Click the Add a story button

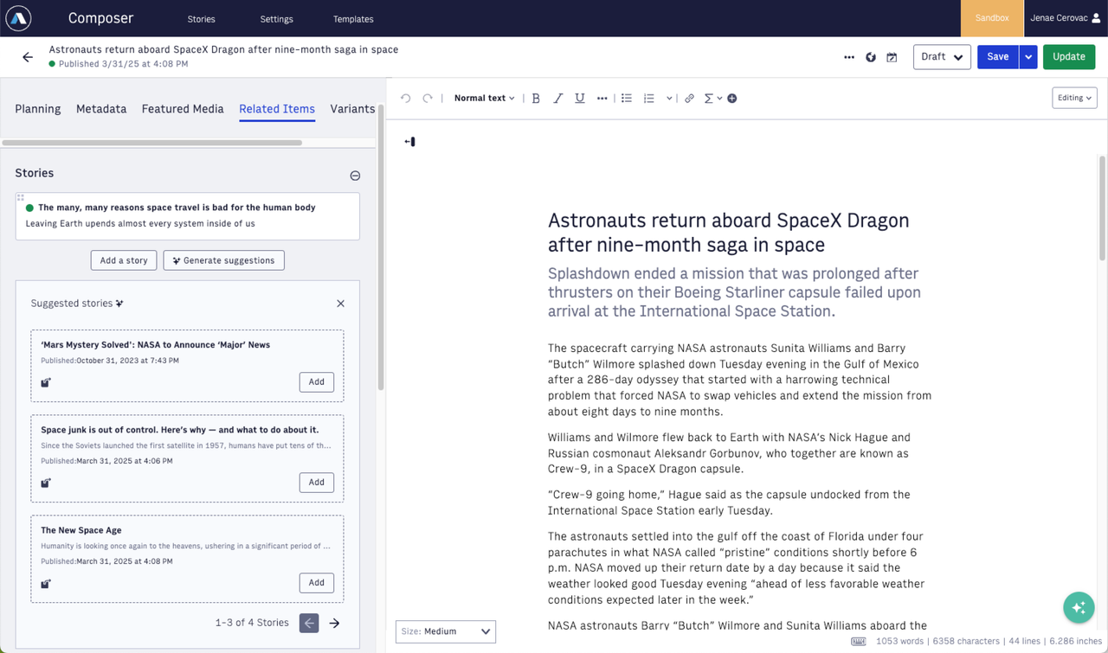124,260
